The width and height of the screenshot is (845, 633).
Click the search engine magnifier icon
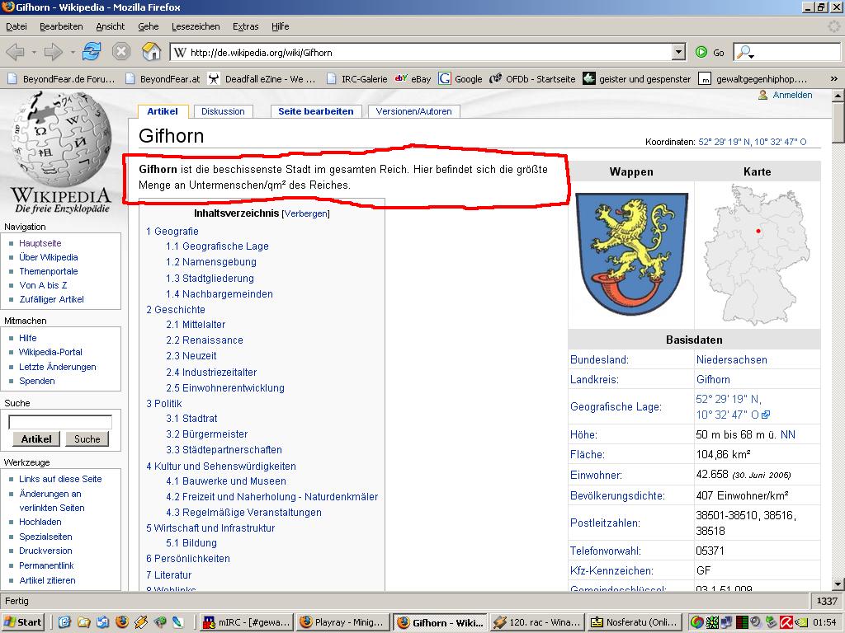click(744, 52)
